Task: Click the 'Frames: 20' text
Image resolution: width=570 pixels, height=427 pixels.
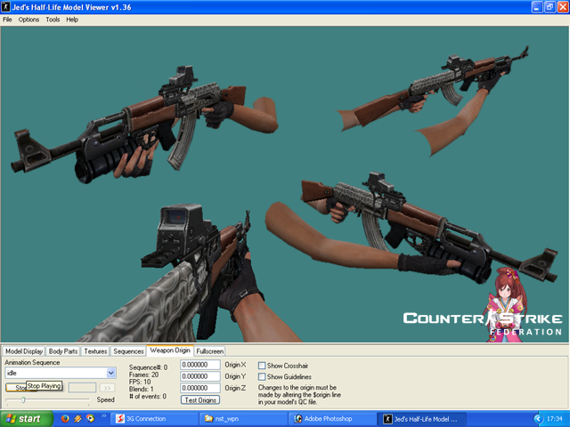Action: pos(143,375)
